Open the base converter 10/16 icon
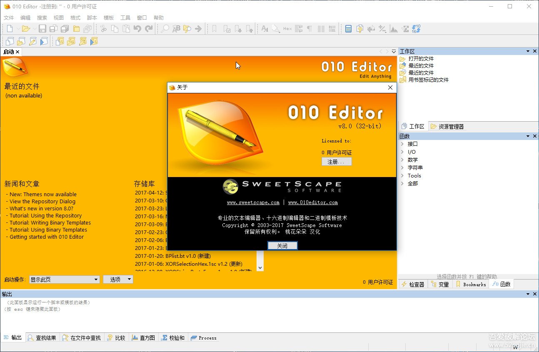 click(x=416, y=29)
